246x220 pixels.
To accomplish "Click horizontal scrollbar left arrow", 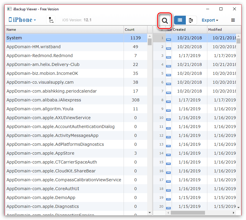I will 168,213.
